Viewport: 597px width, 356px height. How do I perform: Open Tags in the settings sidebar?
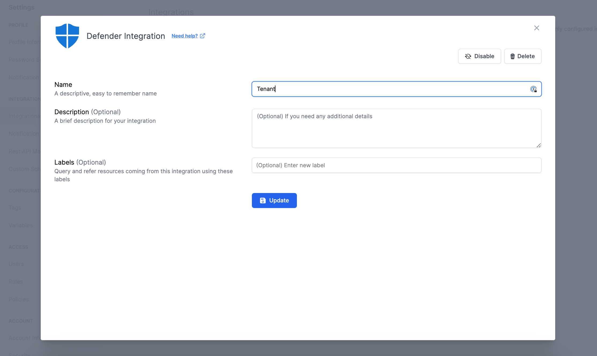pos(15,208)
